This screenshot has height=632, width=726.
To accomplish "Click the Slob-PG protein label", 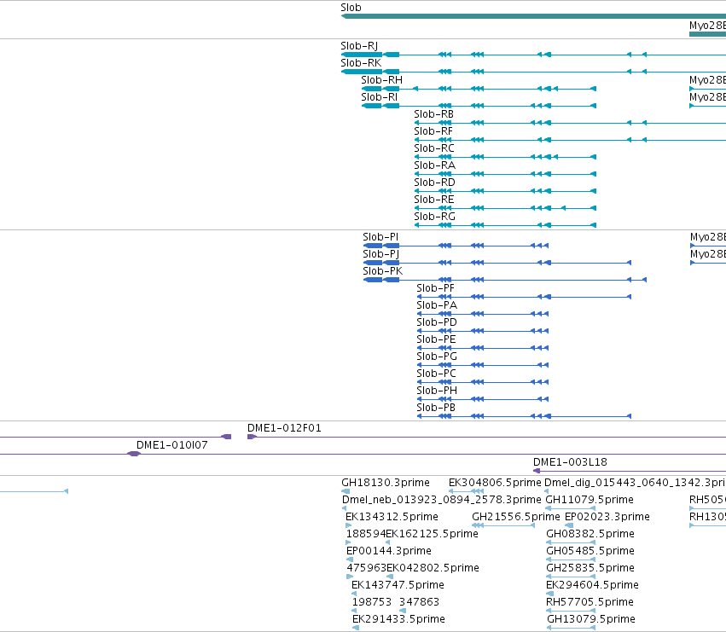I will [x=437, y=357].
